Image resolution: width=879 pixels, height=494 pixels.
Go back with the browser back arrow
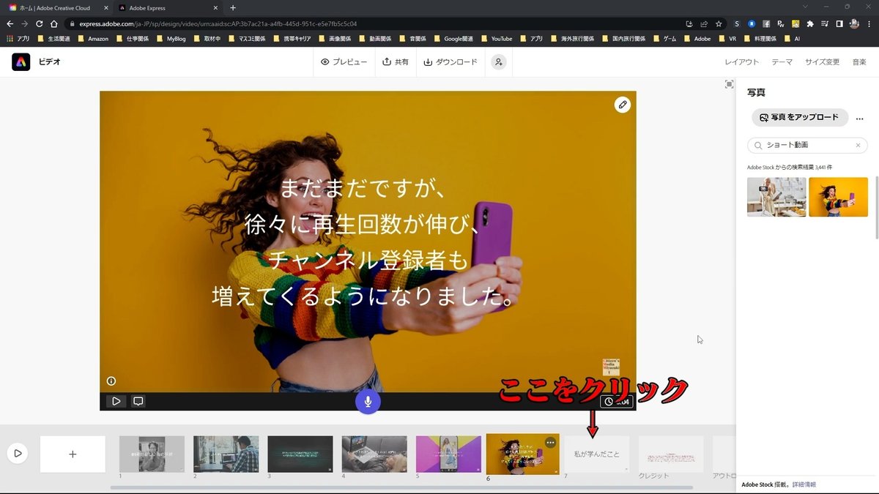click(x=10, y=23)
